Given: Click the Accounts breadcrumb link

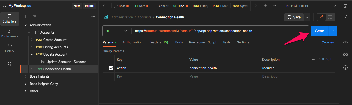Looking at the screenshot, I should point(145,17).
